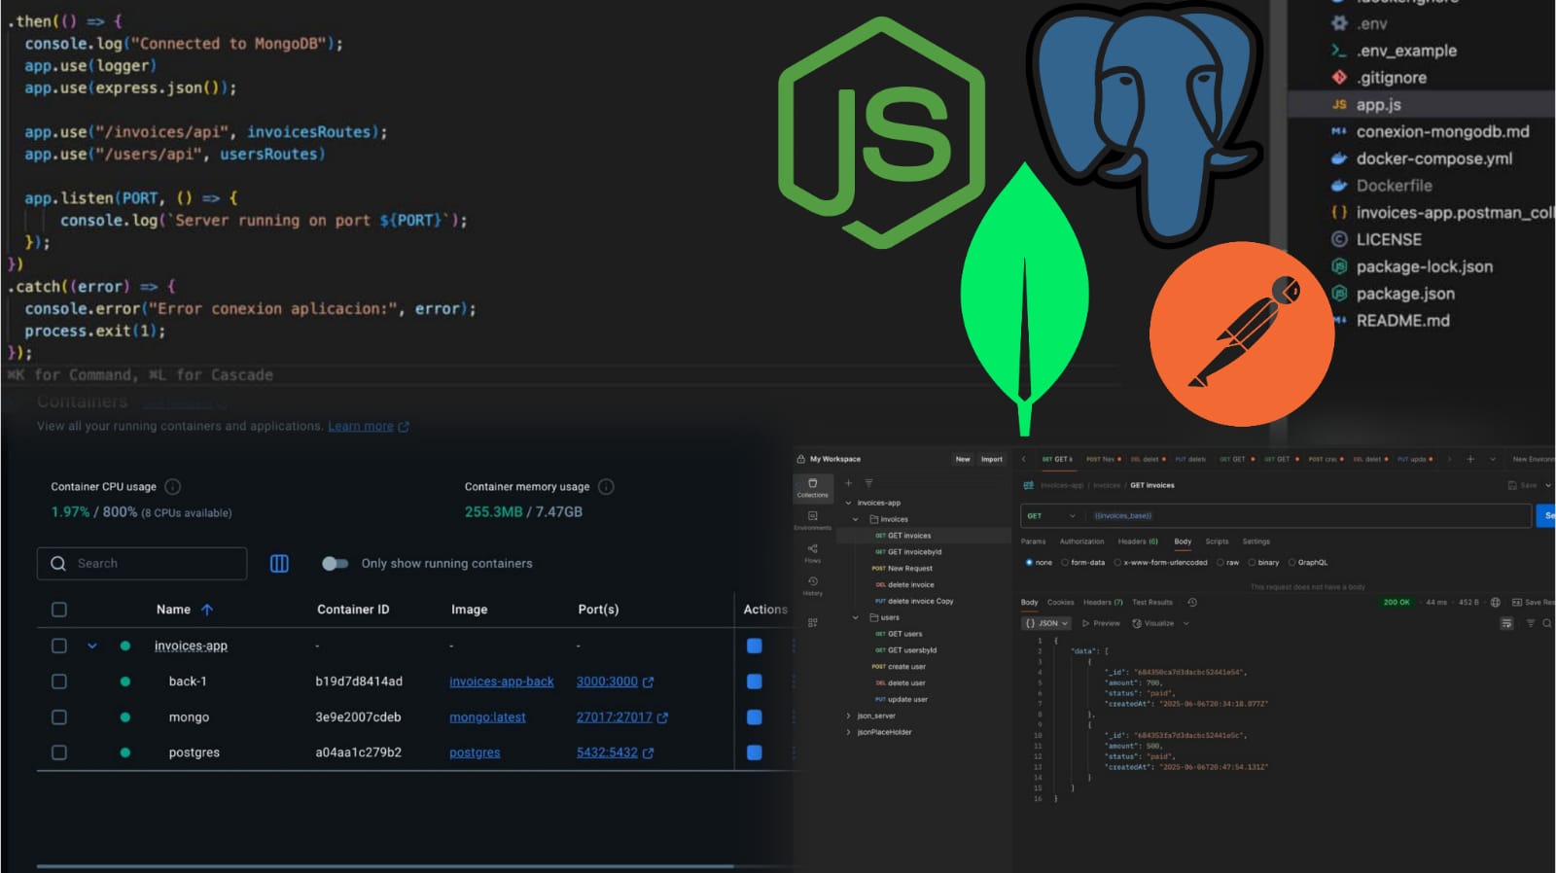Open Flows in Postman's sidebar
This screenshot has width=1556, height=873.
[812, 553]
